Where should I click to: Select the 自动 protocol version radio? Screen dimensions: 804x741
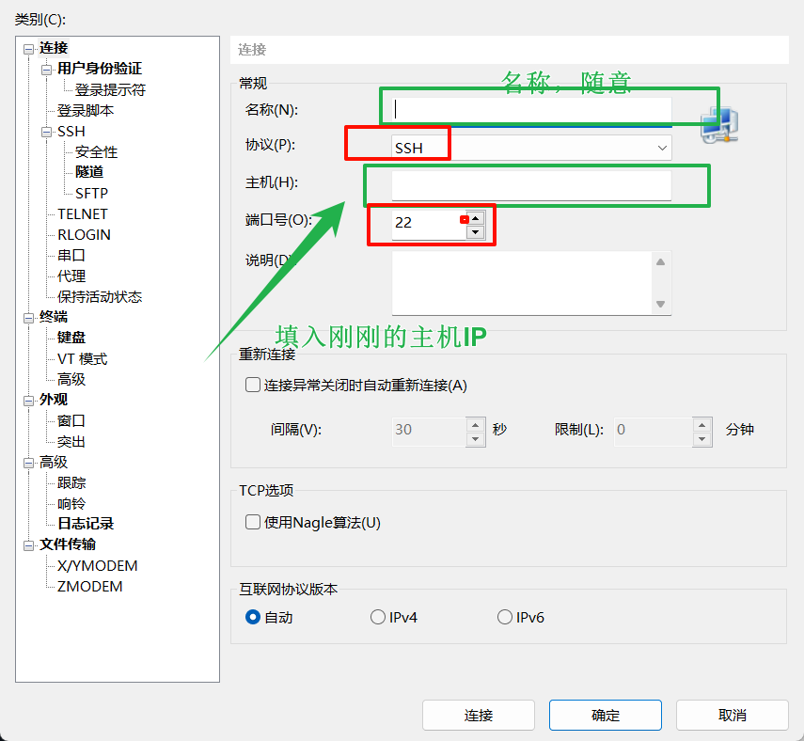pyautogui.click(x=253, y=617)
